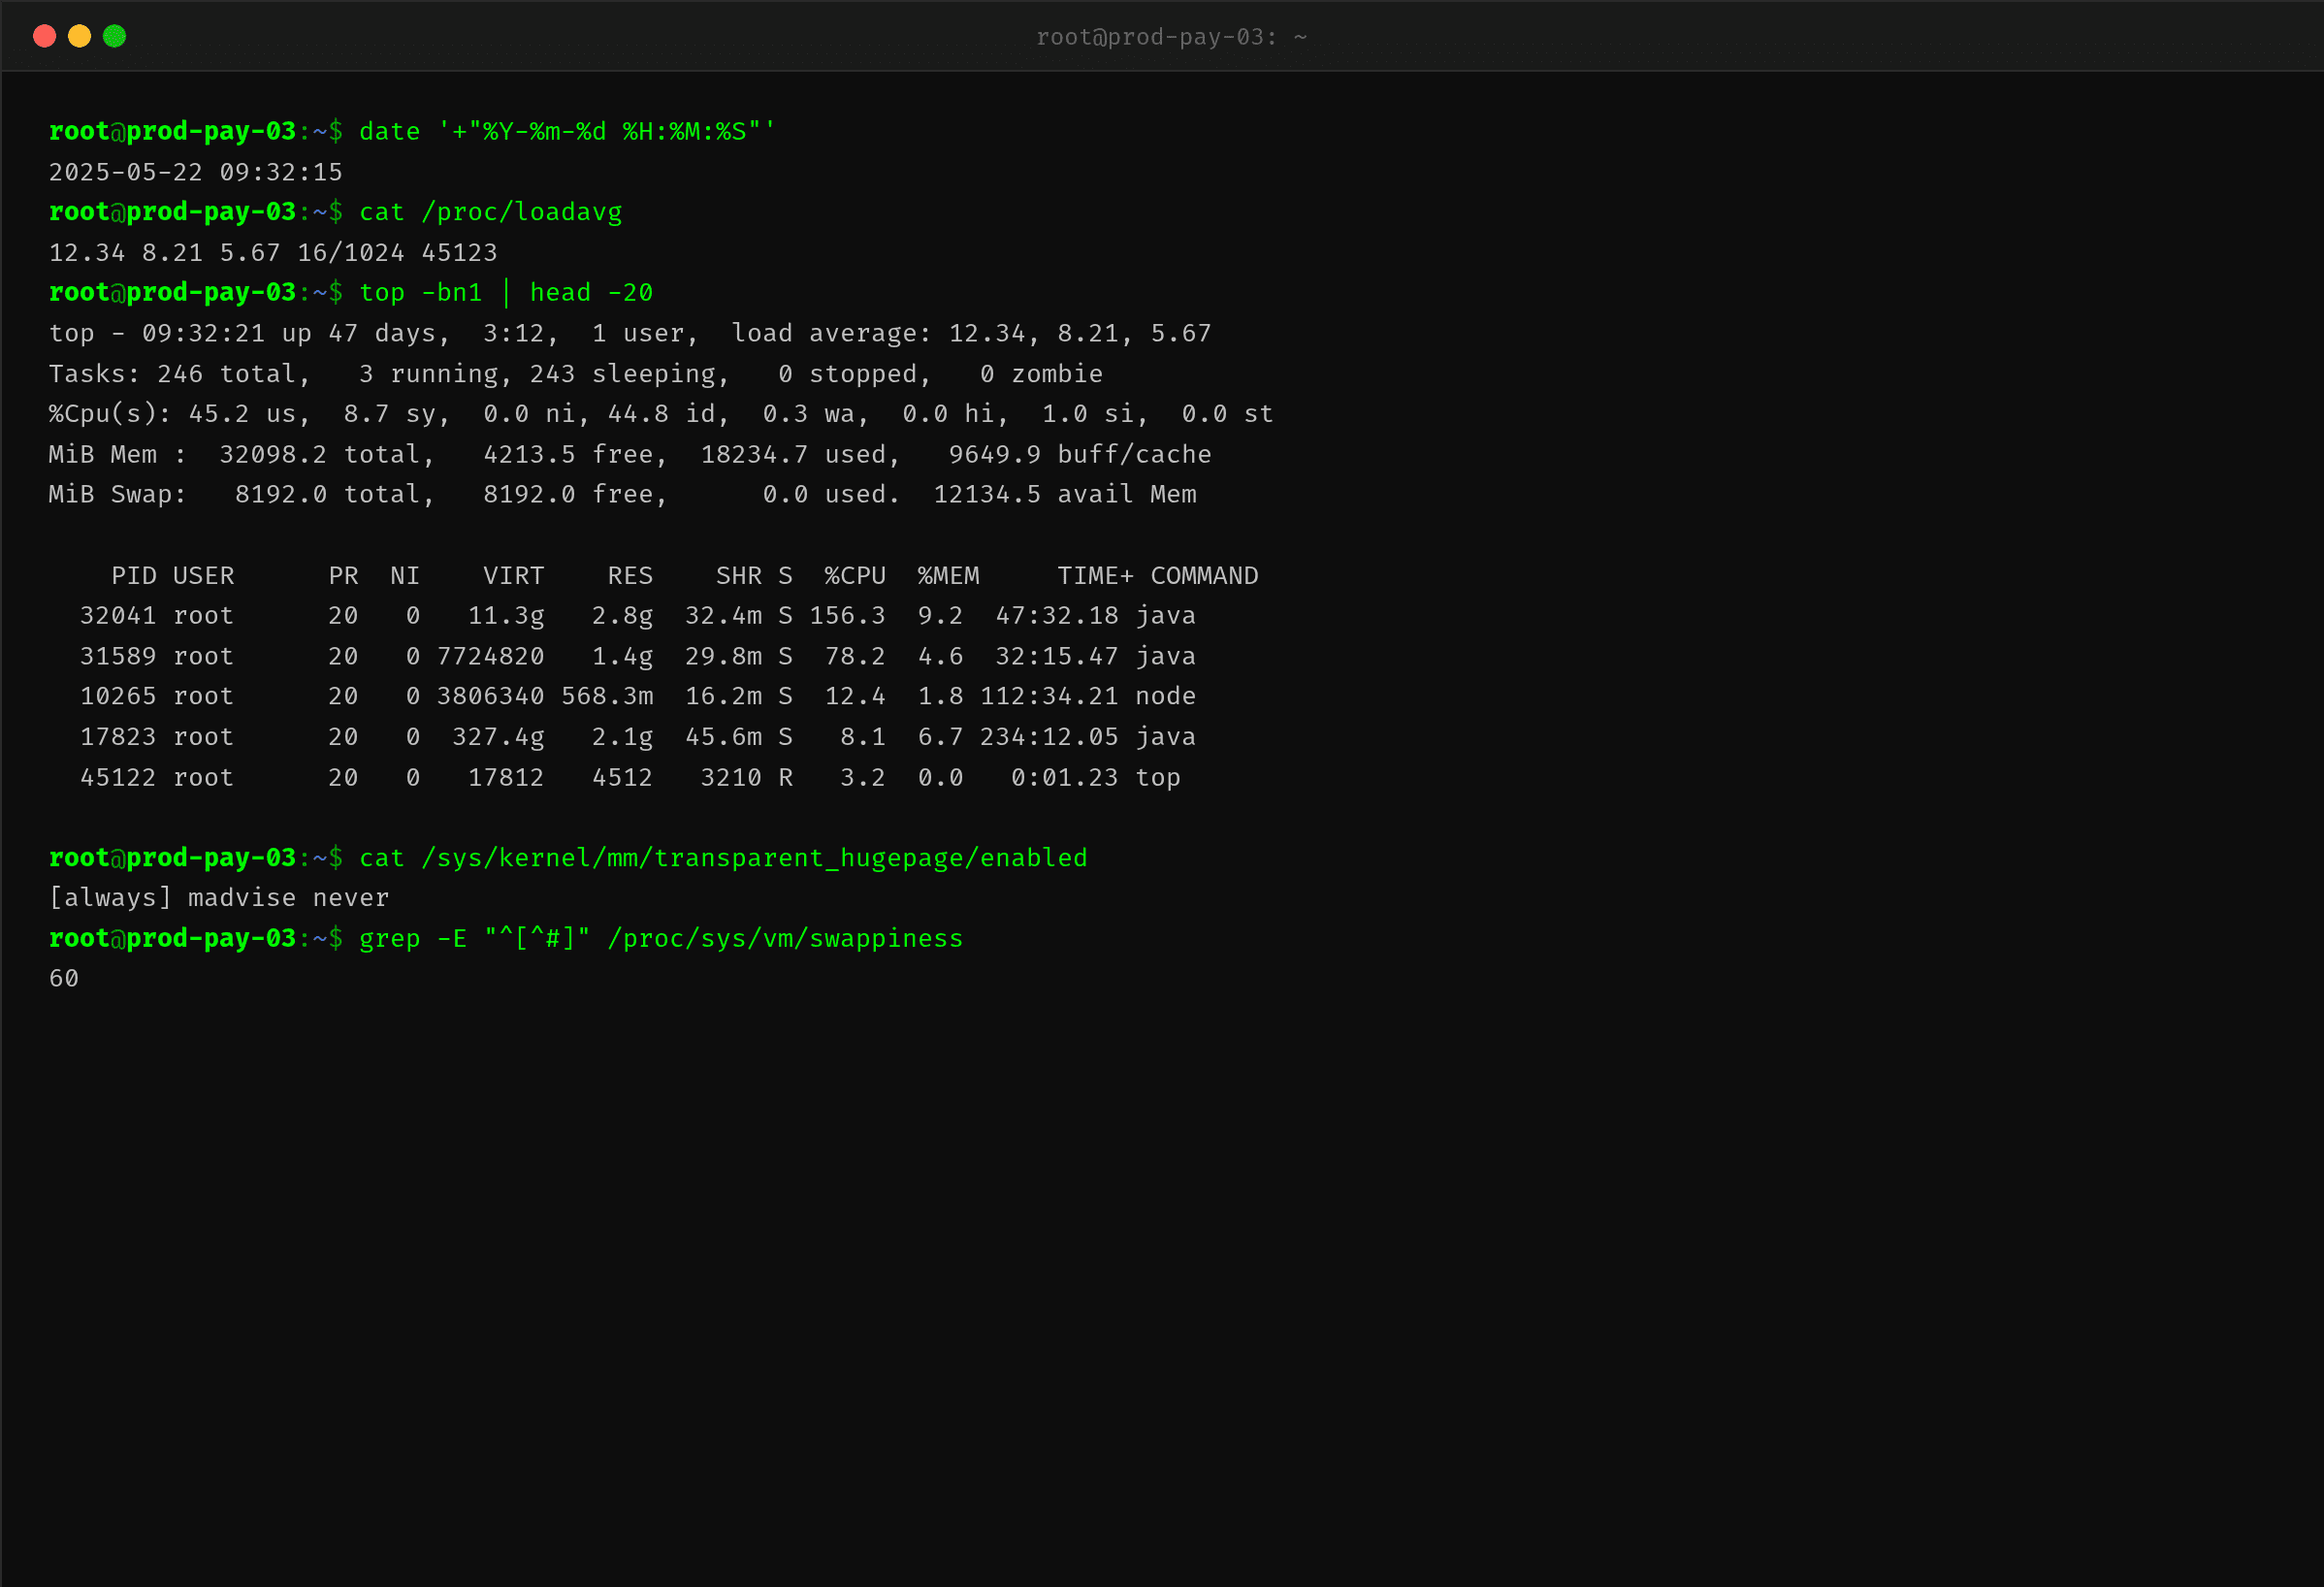This screenshot has height=1587, width=2324.
Task: Click PID 31589 in process list
Action: [x=118, y=656]
